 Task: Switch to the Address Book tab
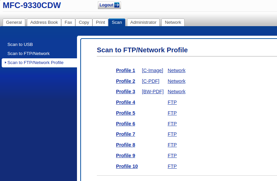pos(44,22)
